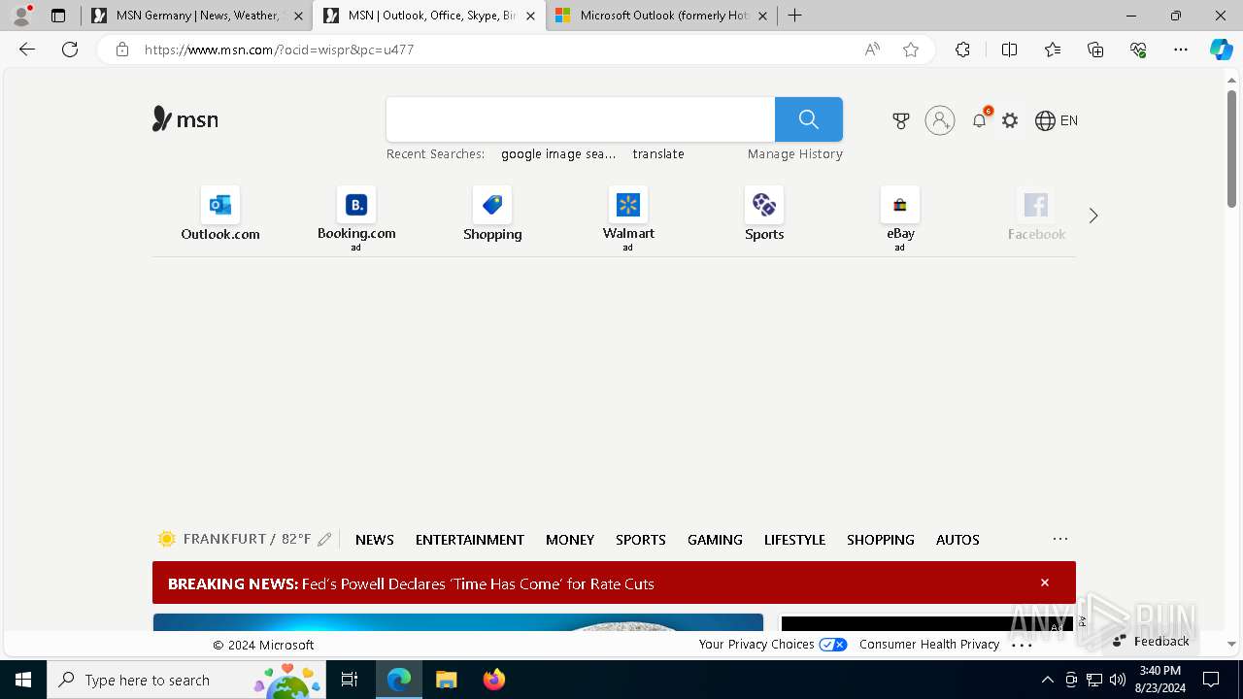Open SPORTS category
1243x699 pixels.
pyautogui.click(x=641, y=540)
